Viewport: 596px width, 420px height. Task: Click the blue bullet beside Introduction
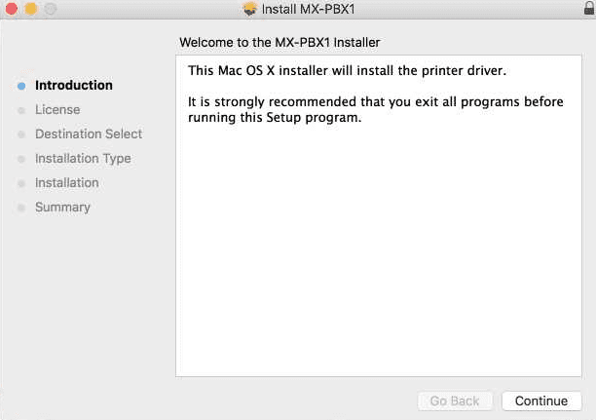21,86
